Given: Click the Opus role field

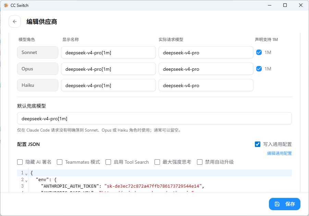Looking at the screenshot, I should click(38, 69).
